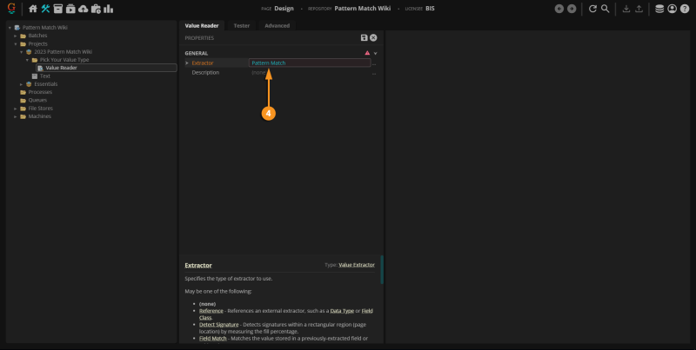
Task: Open the Design tools page icon
Action: click(x=45, y=9)
